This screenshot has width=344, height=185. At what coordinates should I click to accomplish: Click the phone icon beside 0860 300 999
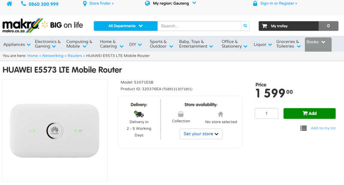tap(24, 3)
